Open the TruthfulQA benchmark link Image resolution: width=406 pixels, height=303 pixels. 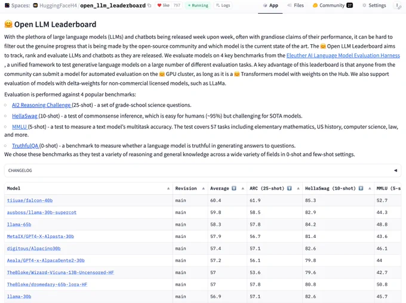25,146
